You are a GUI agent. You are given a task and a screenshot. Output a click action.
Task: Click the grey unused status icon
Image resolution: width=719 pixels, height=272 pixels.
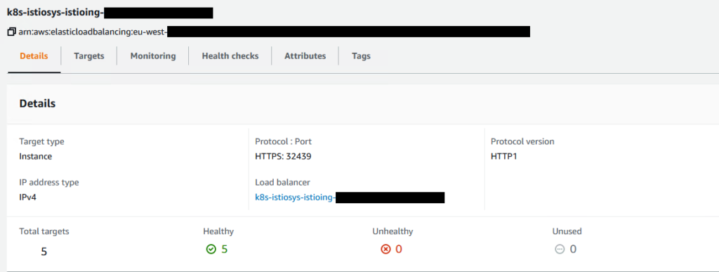[560, 249]
